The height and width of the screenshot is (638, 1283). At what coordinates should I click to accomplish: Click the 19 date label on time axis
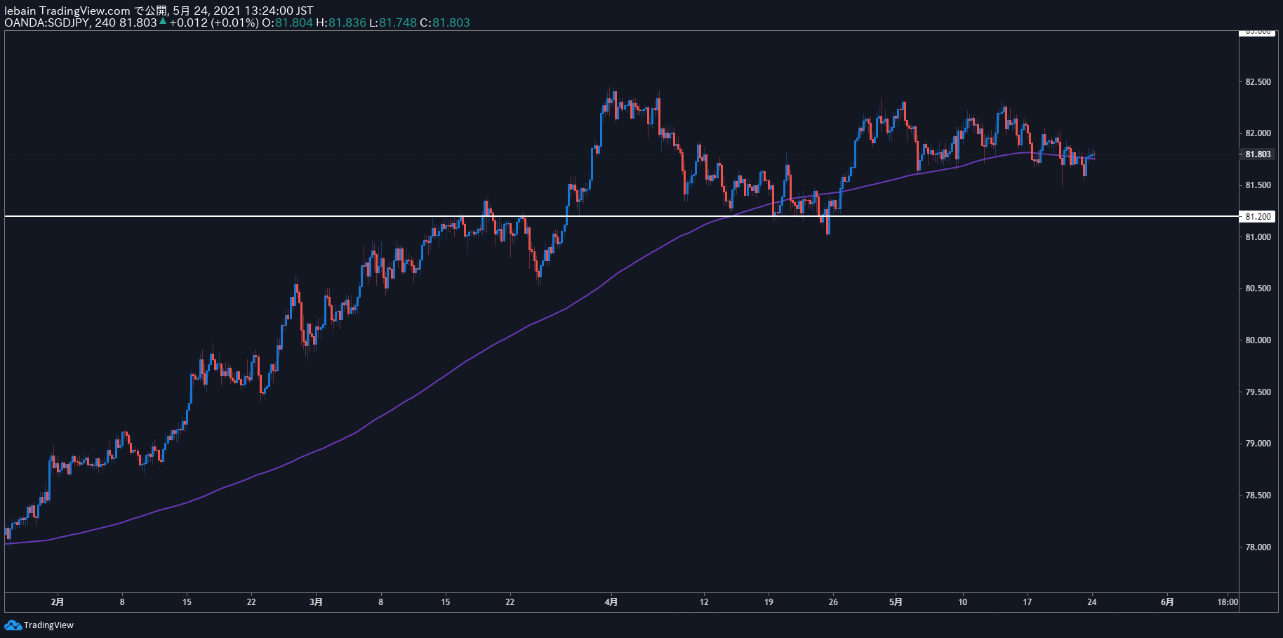coord(769,602)
